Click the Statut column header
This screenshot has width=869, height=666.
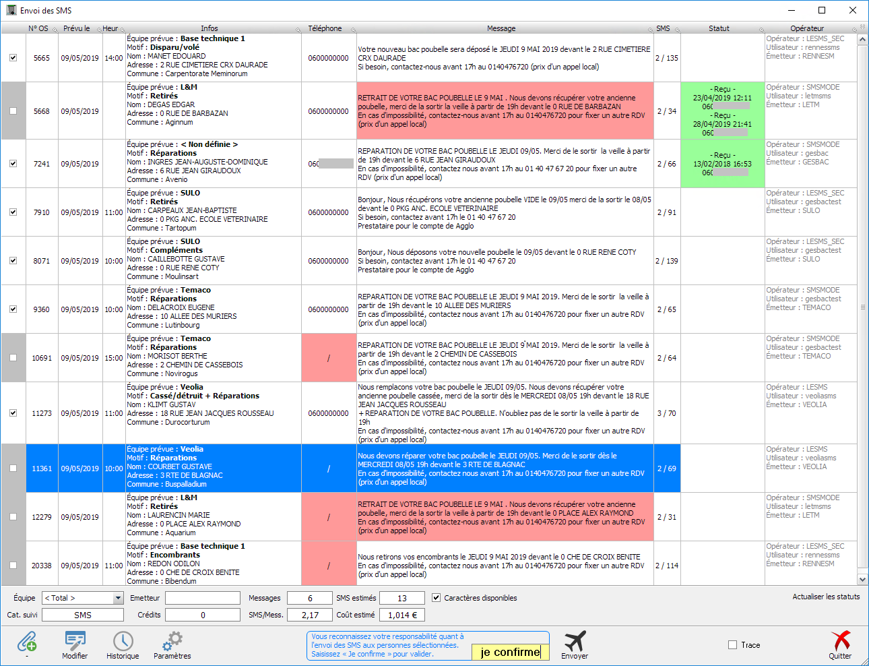(719, 28)
